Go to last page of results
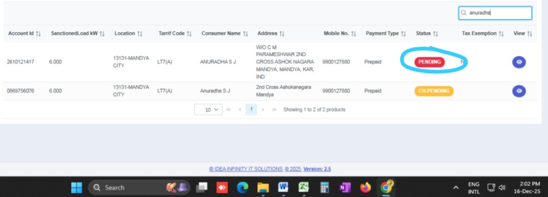The image size is (548, 197). click(274, 109)
